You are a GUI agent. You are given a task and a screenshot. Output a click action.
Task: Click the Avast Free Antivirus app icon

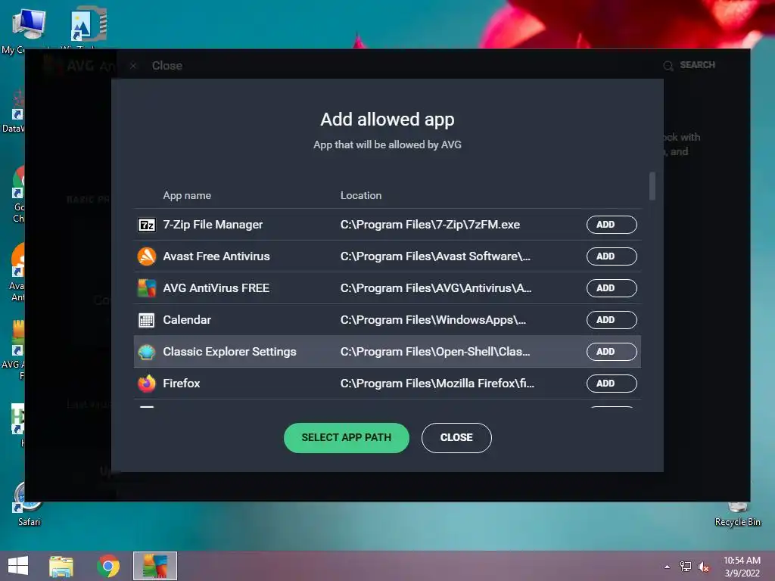[146, 256]
